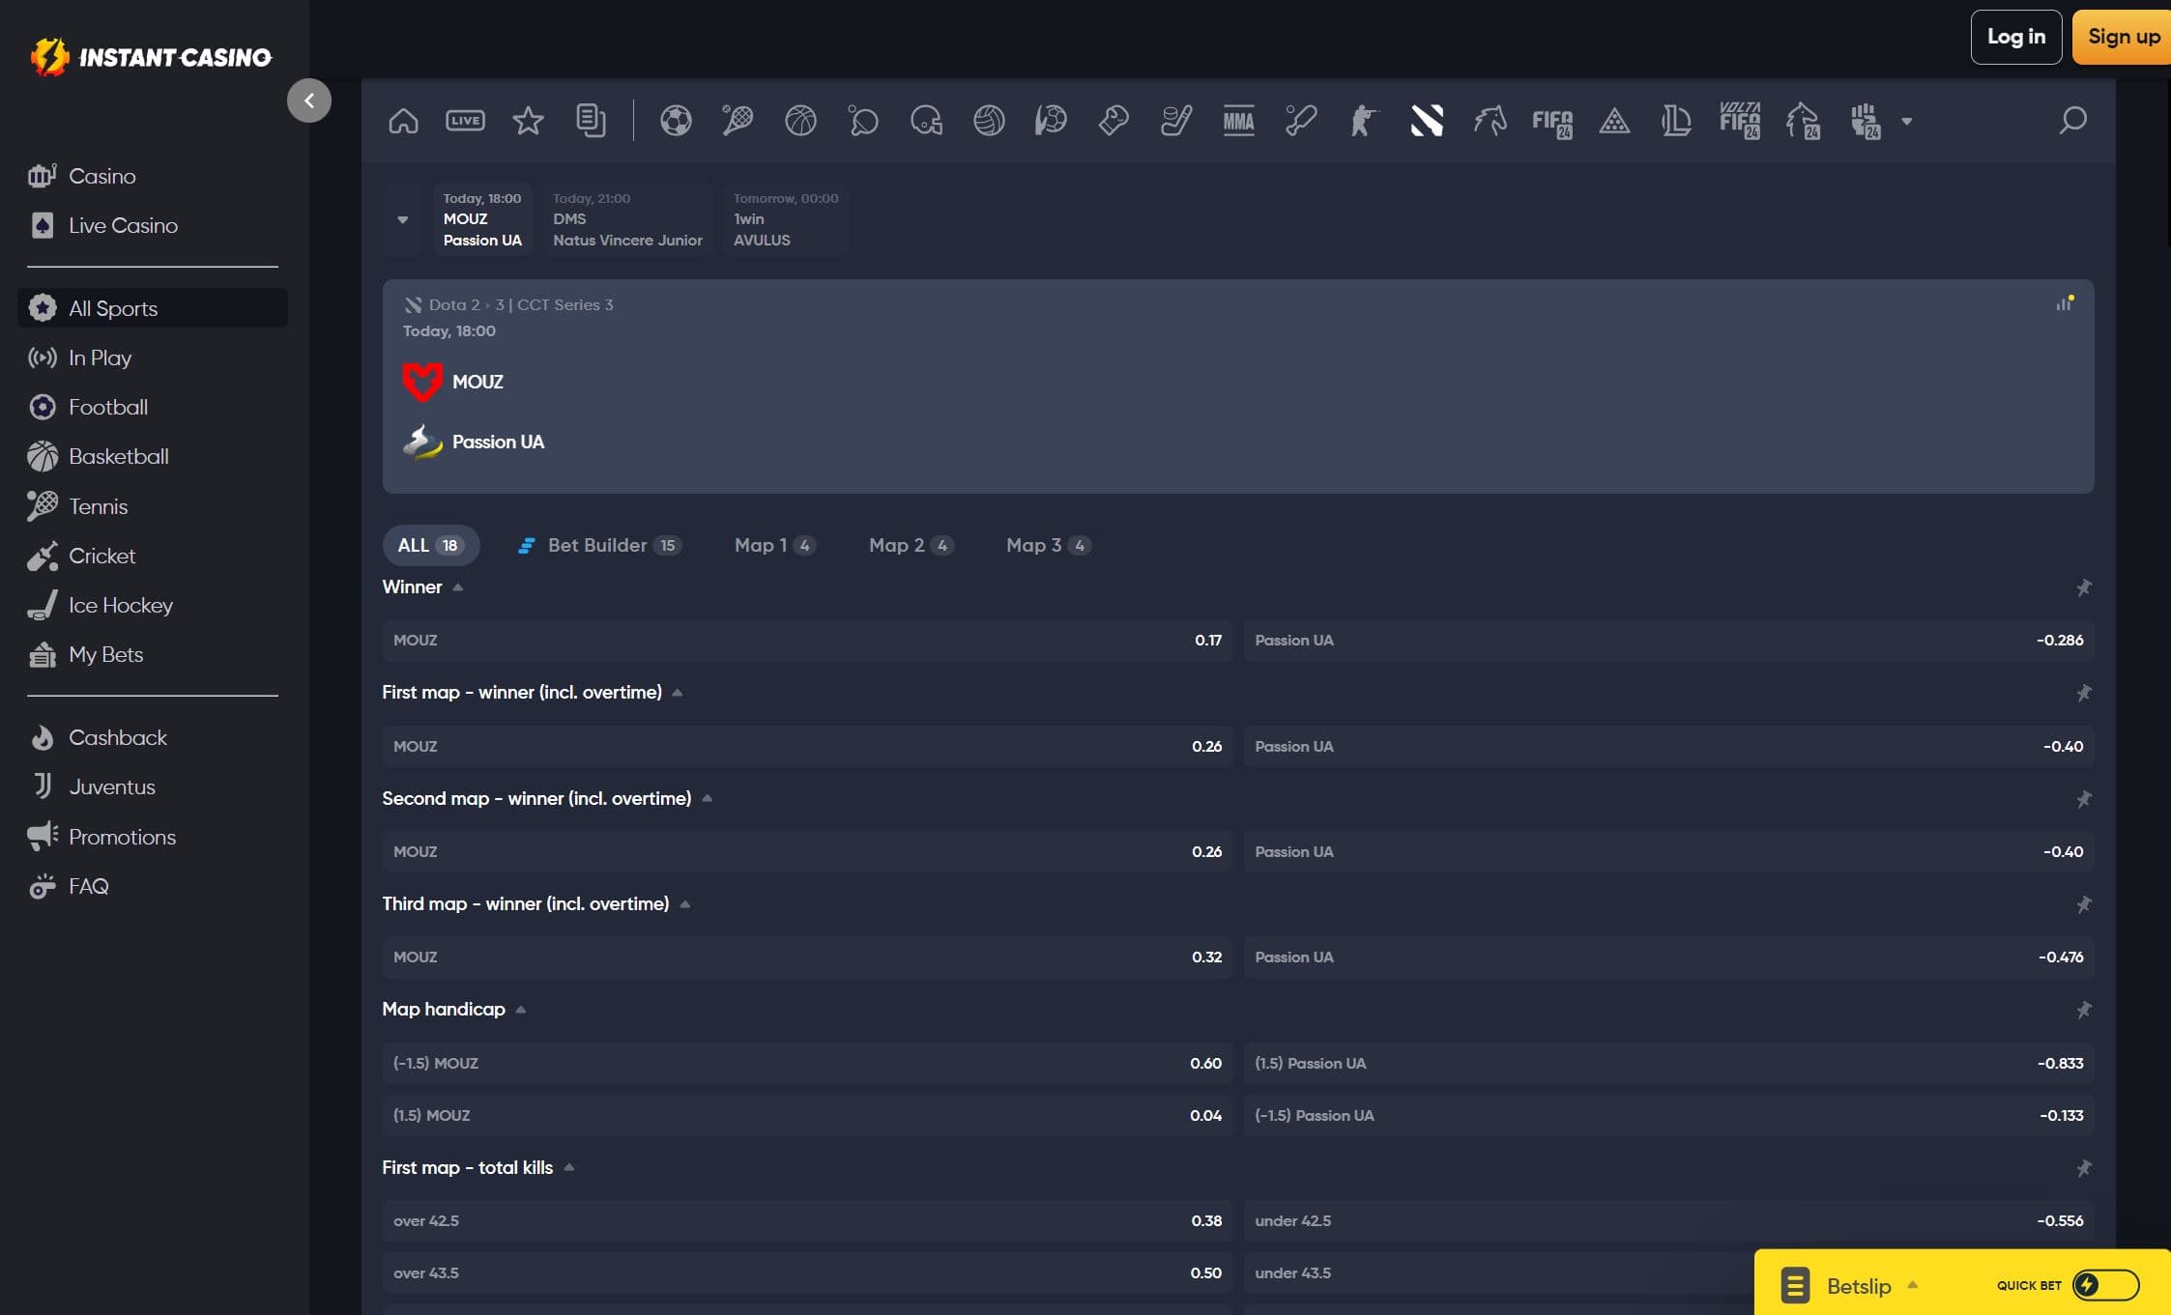Pin the First map total kills market
Screen dimensions: 2171x1315
tap(2084, 1168)
